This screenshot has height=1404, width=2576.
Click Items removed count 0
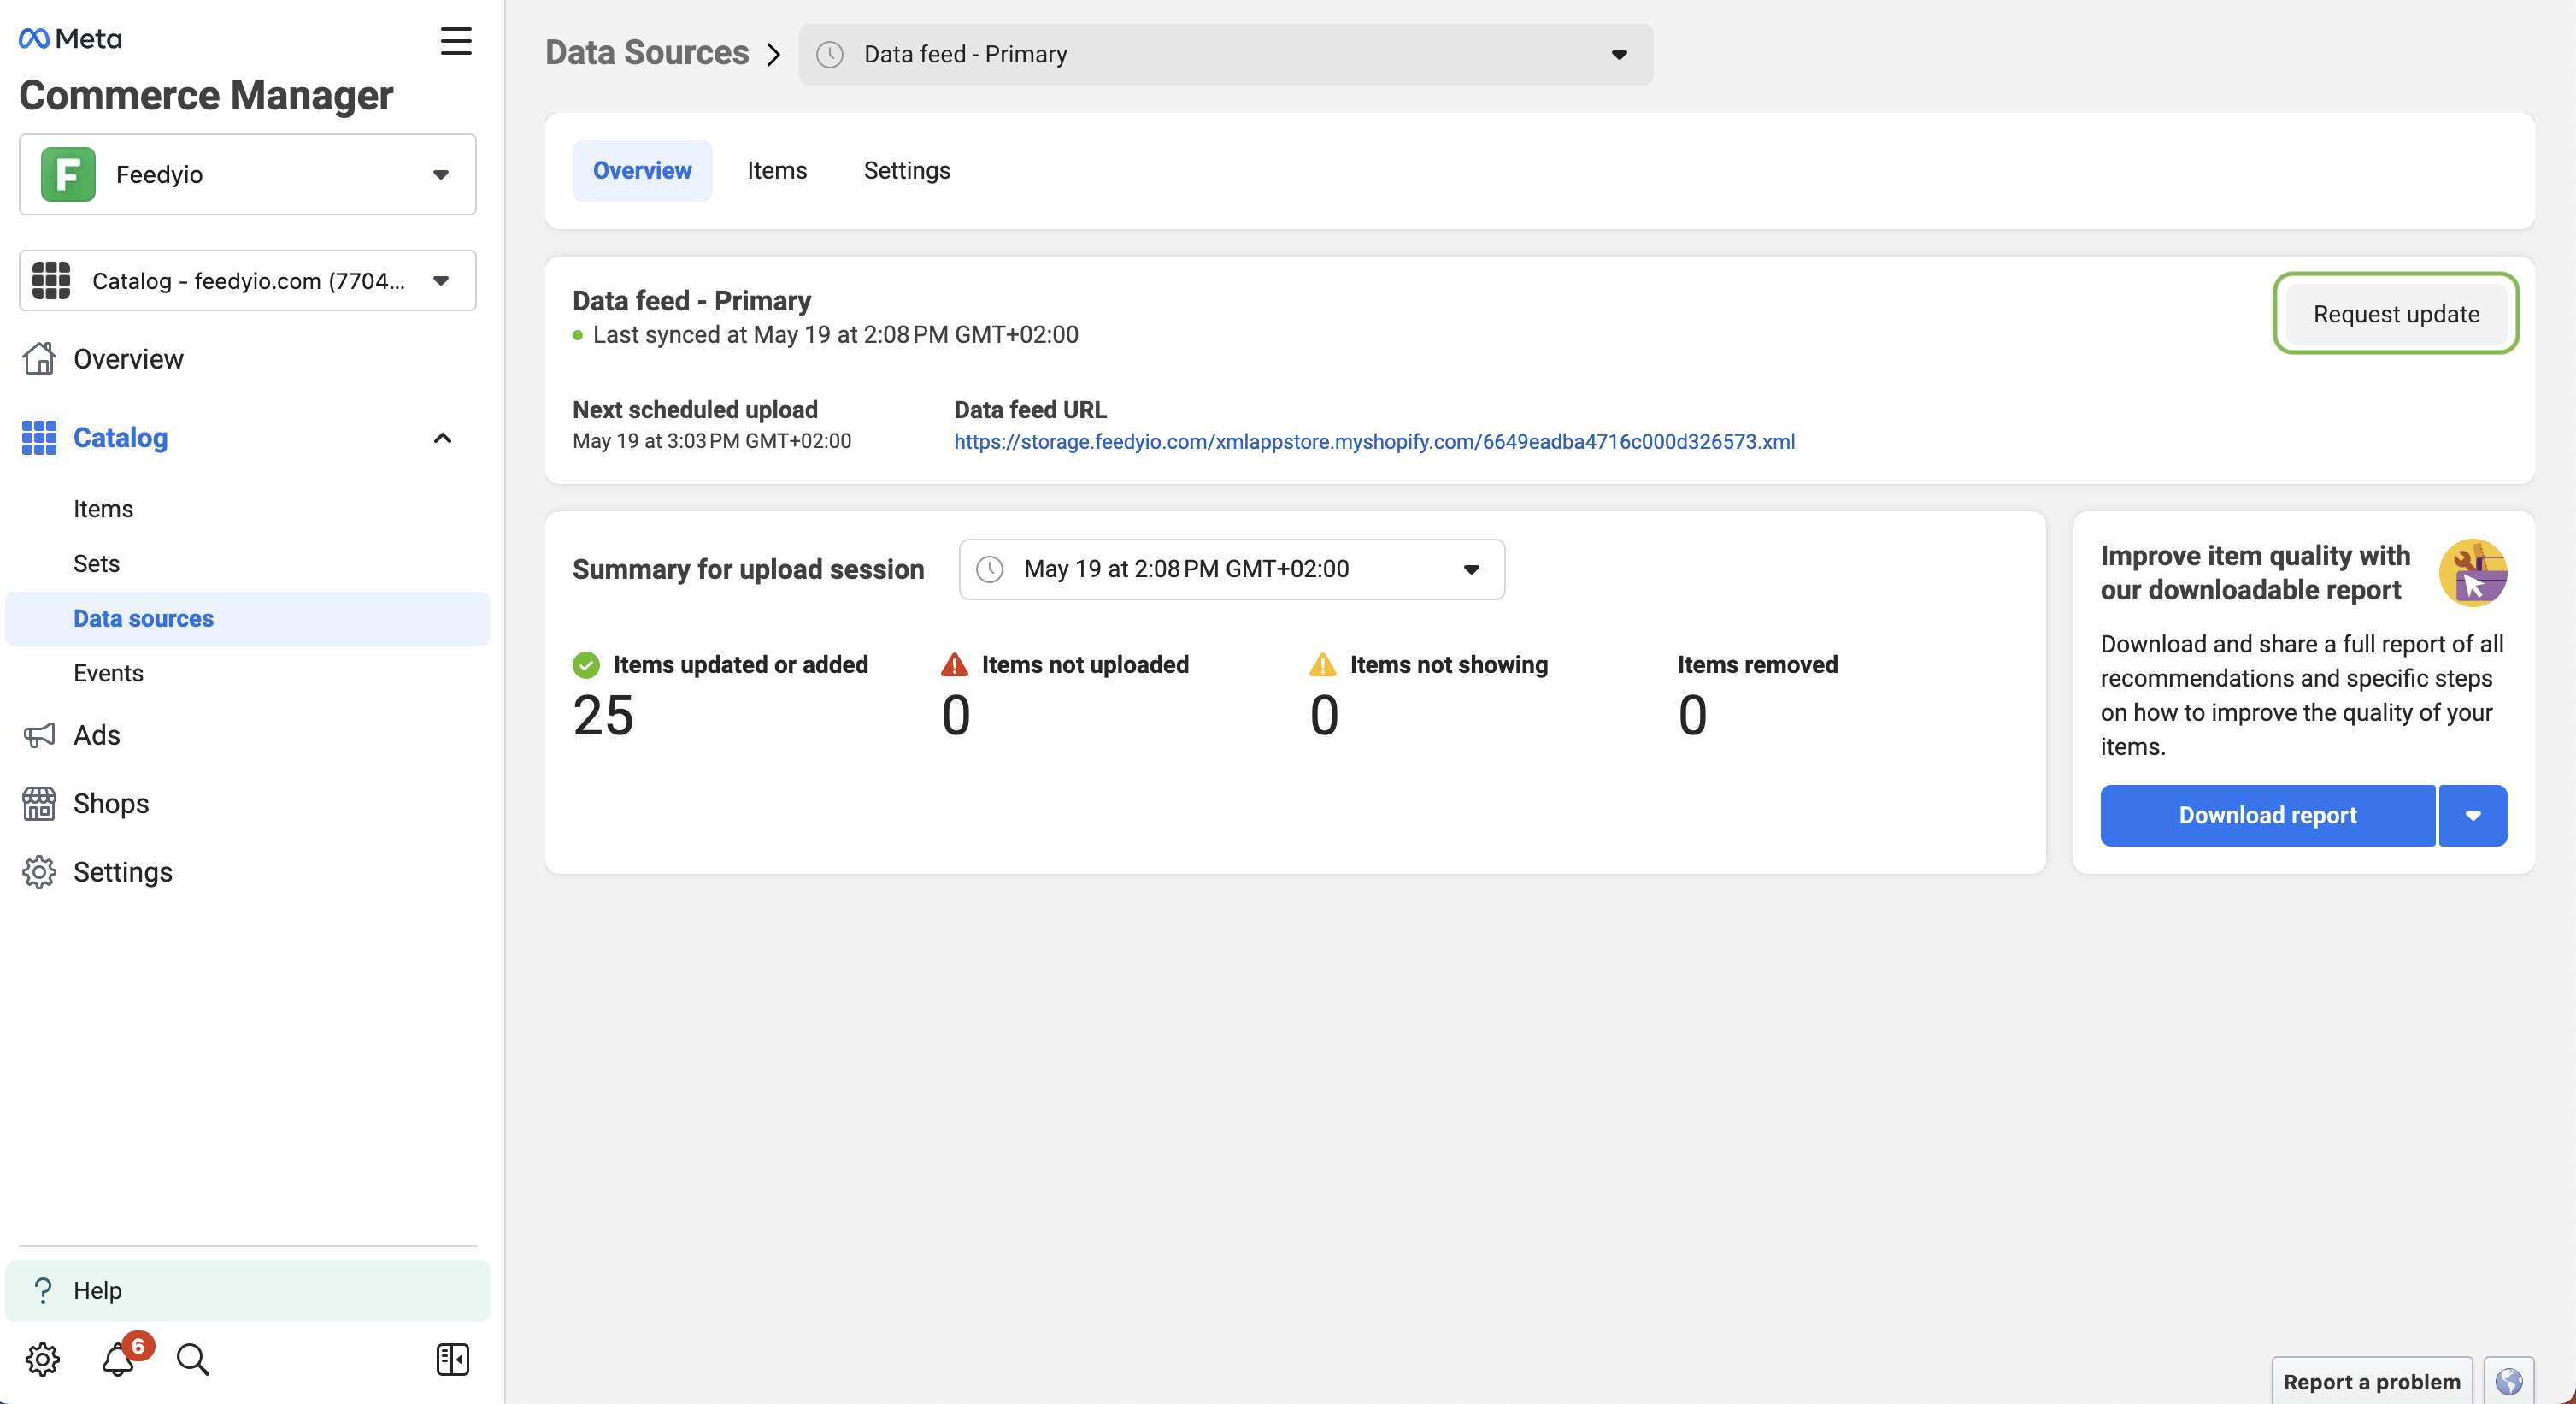tap(1692, 715)
